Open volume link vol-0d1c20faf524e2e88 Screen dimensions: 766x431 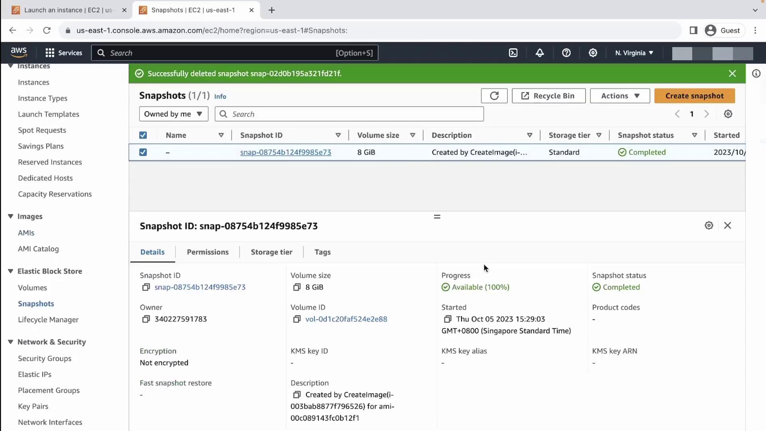point(346,319)
